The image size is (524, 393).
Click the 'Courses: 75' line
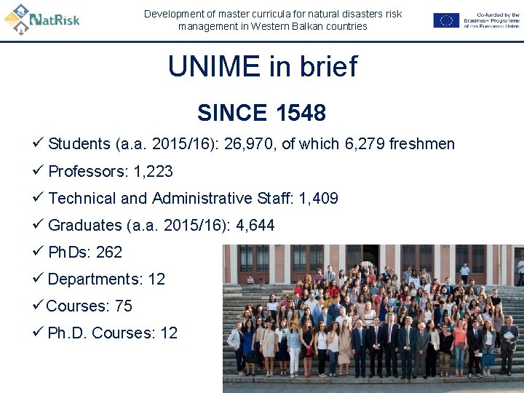89,306
